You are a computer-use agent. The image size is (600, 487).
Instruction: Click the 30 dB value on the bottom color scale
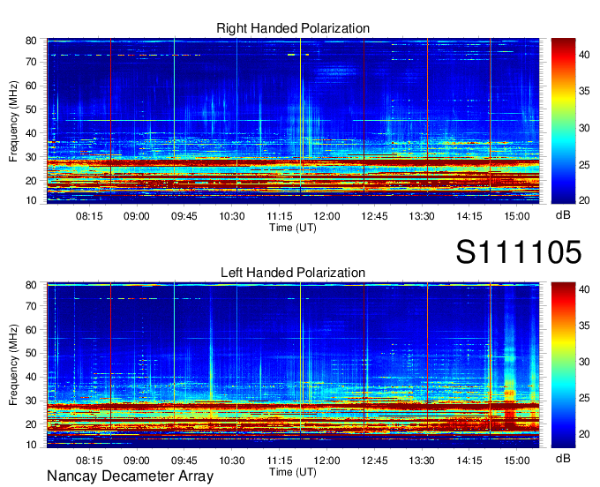click(584, 362)
